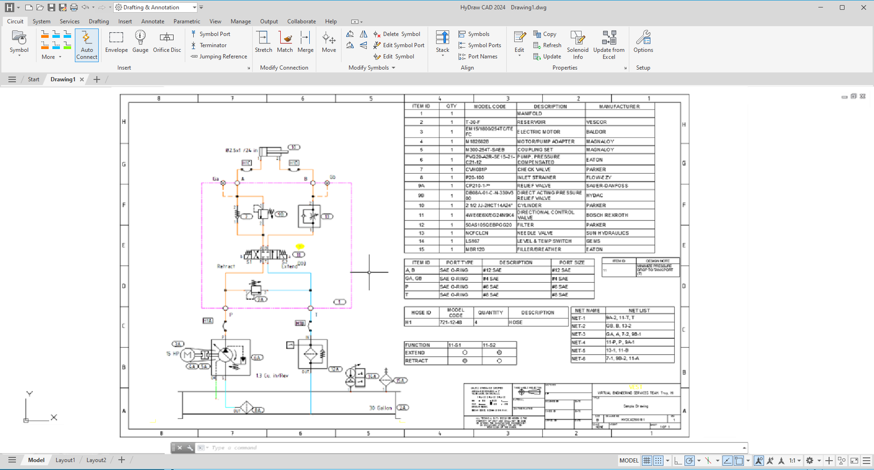874x470 pixels.
Task: Click Edit Symbol Port
Action: click(399, 45)
